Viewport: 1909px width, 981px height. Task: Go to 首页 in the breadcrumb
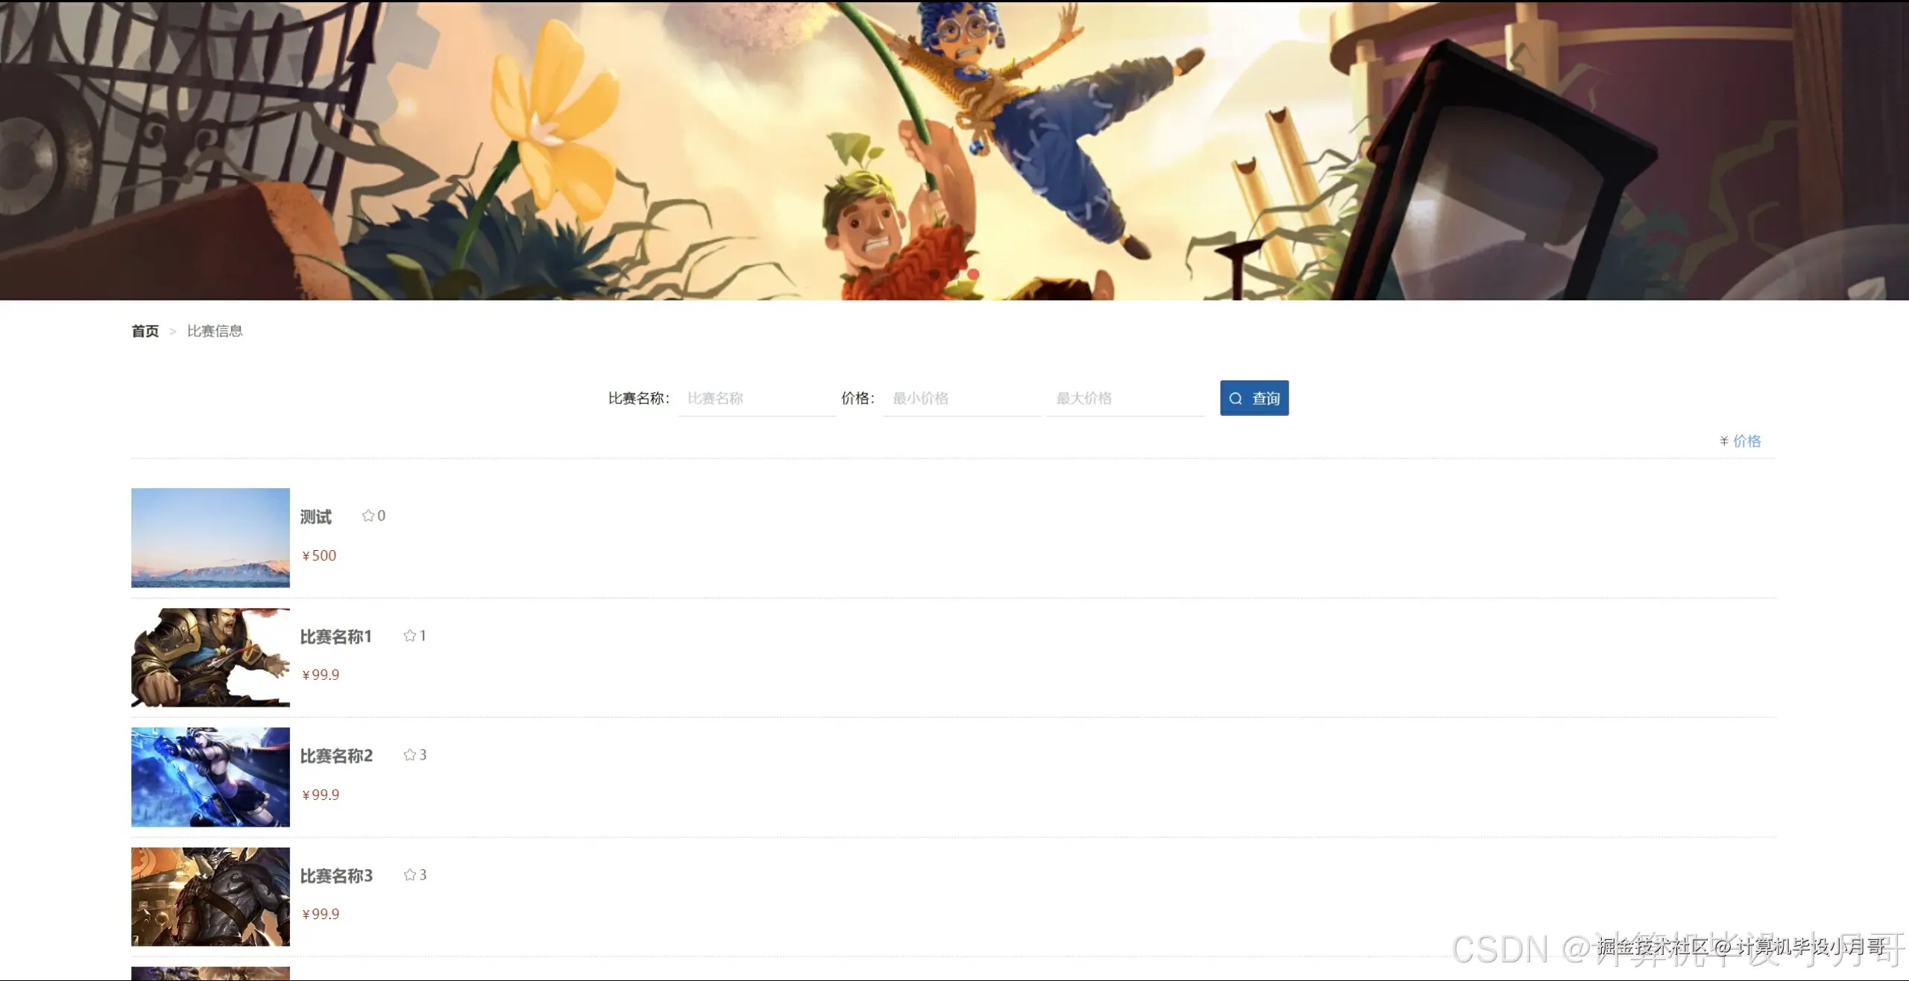(145, 331)
